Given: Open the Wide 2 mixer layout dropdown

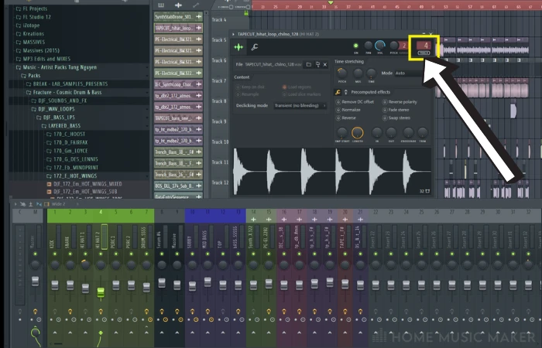Looking at the screenshot, I should pos(65,204).
